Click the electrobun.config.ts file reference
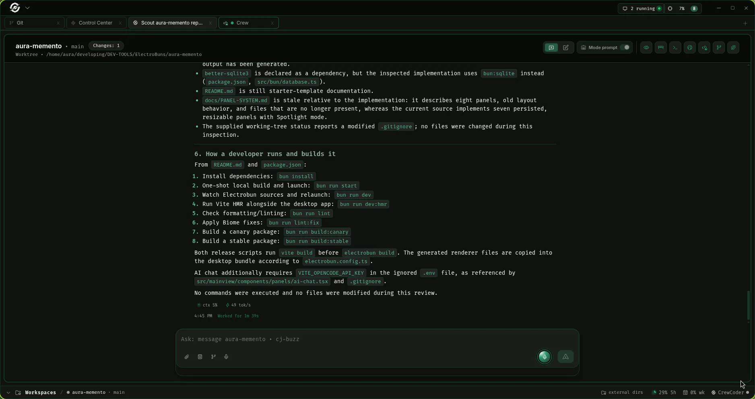Image resolution: width=755 pixels, height=399 pixels. click(x=336, y=261)
